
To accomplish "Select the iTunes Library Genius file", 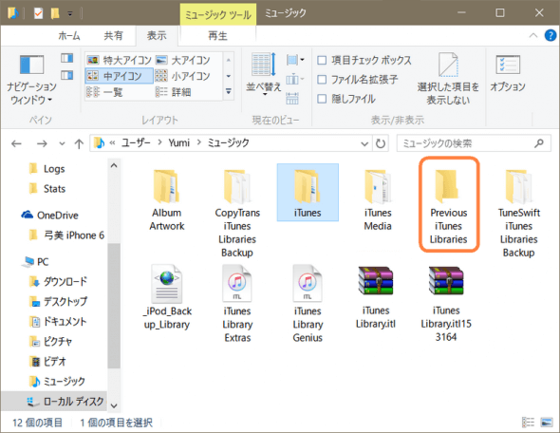I will [308, 303].
